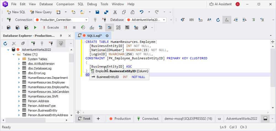Screen dimensions: 276x131
Task: Click the Save icon in the toolbar
Action: [x=97, y=12]
